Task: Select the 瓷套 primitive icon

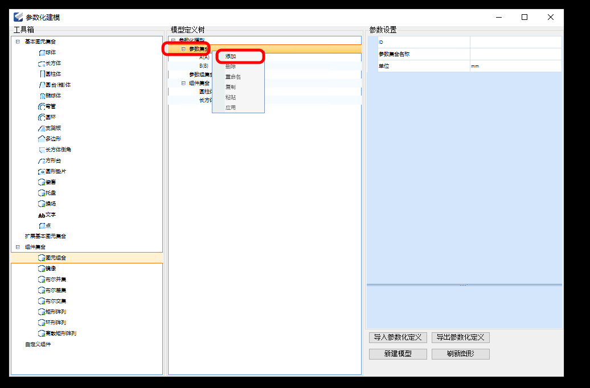Action: (x=42, y=183)
